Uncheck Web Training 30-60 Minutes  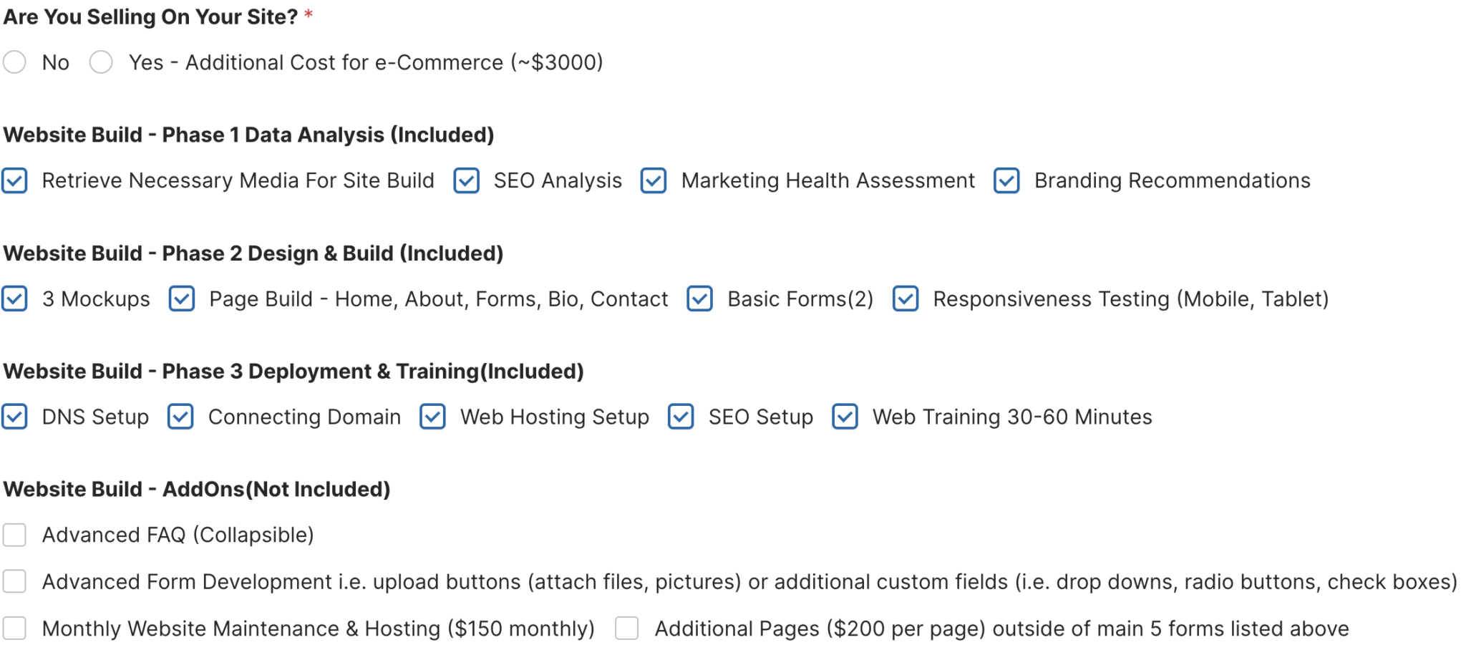(x=845, y=417)
